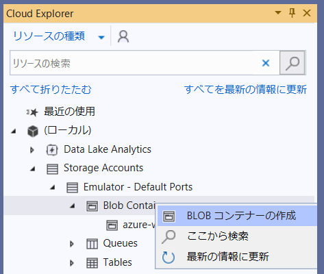Image resolution: width=324 pixels, height=274 pixels.
Task: Click the magnifier search button
Action: coord(292,63)
